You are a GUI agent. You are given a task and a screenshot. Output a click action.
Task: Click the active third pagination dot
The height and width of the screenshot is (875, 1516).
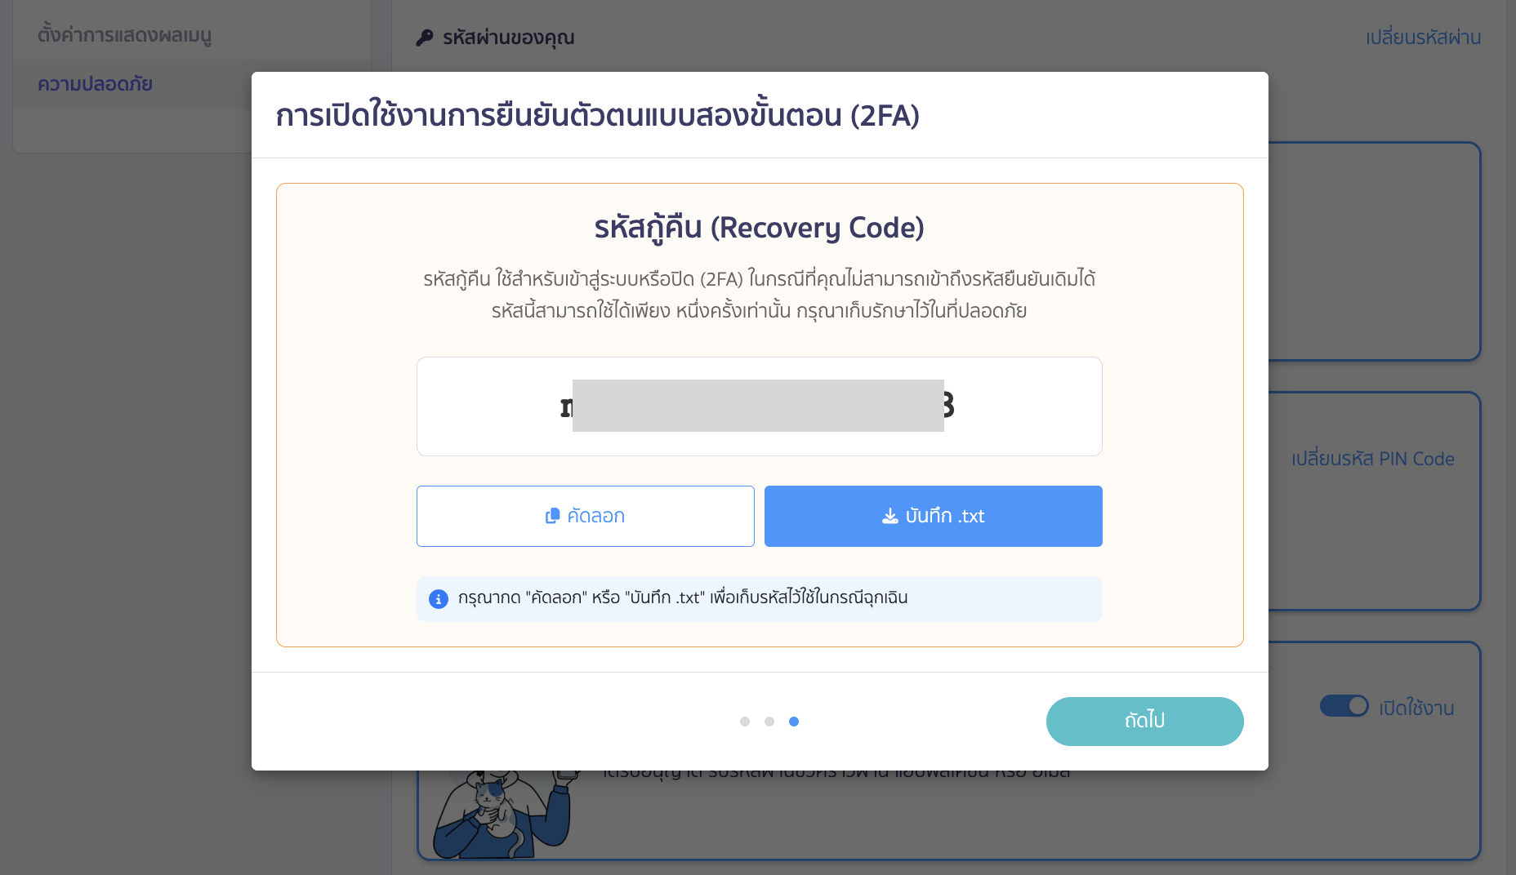794,722
